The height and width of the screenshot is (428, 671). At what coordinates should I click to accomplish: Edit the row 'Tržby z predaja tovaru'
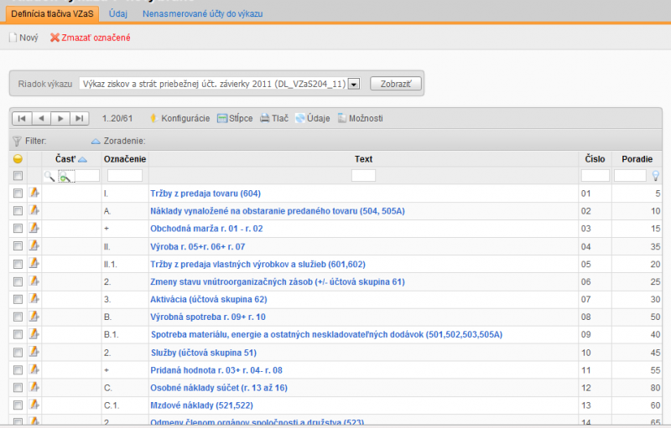click(x=34, y=193)
